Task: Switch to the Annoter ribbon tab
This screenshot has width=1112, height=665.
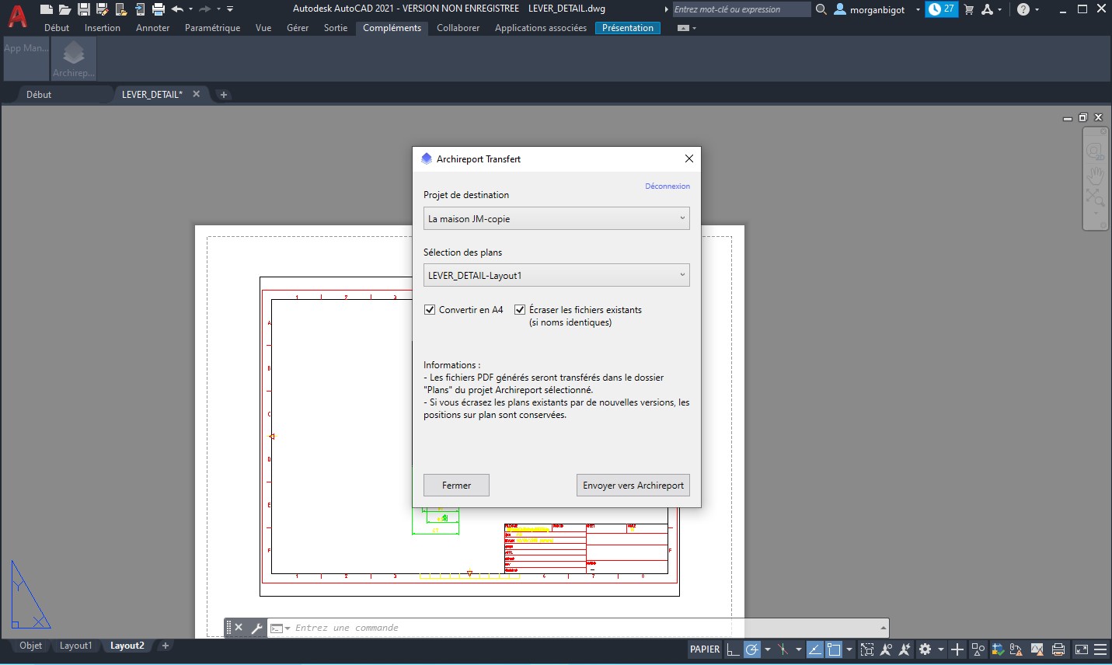Action: click(152, 28)
